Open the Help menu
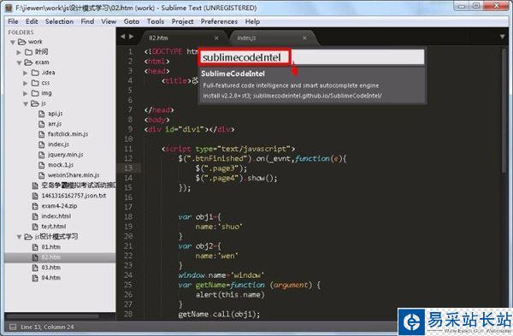 pyautogui.click(x=252, y=21)
